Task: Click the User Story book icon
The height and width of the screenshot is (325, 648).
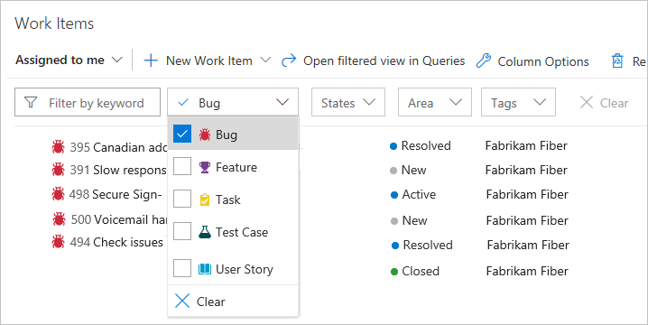Action: point(205,269)
